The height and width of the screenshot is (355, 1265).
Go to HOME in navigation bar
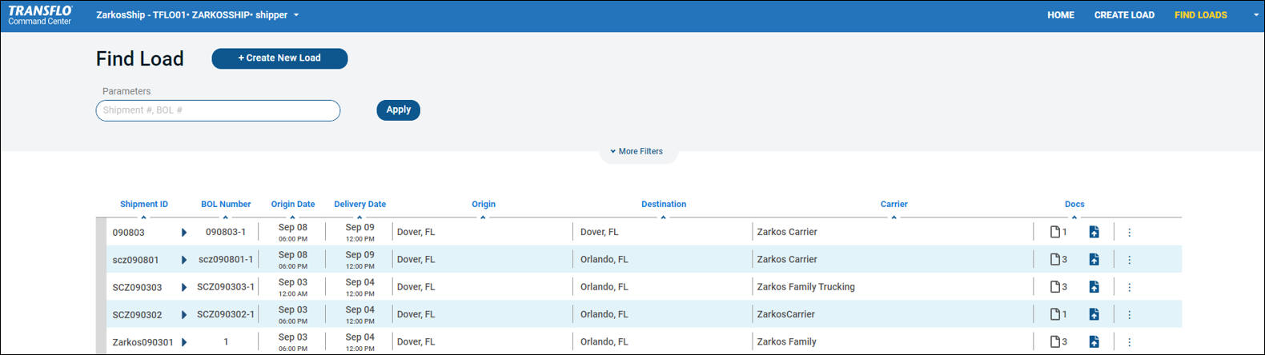pyautogui.click(x=1060, y=15)
